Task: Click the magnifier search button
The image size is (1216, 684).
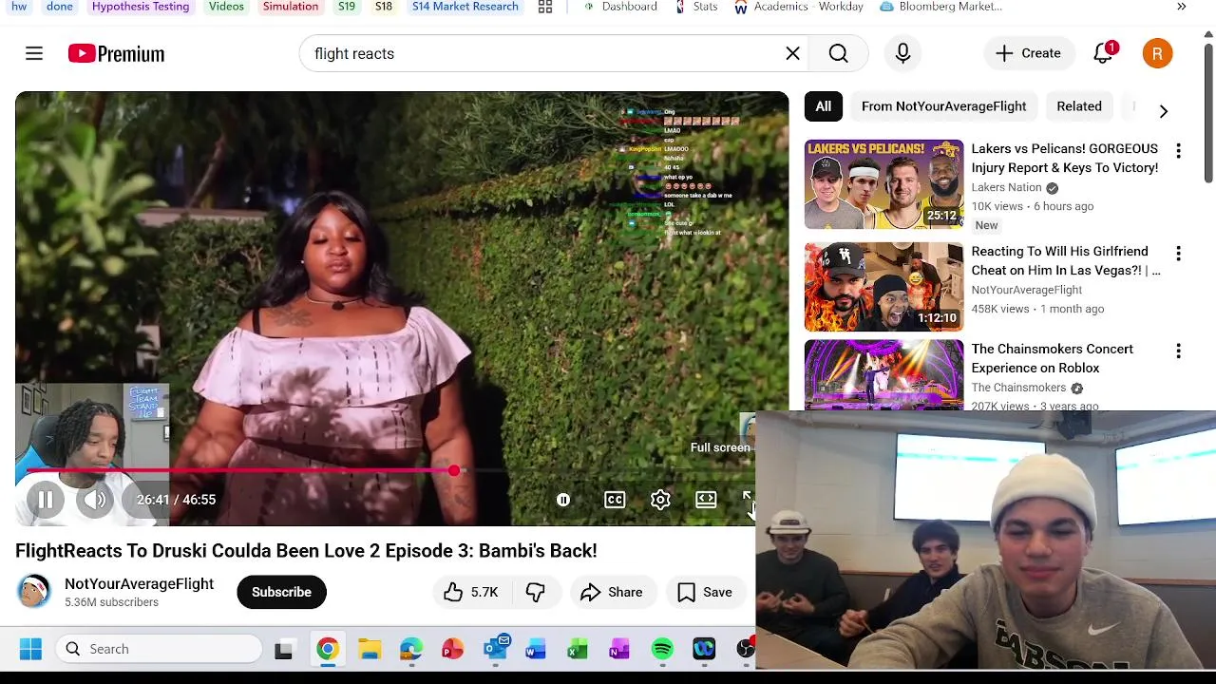Action: click(838, 54)
